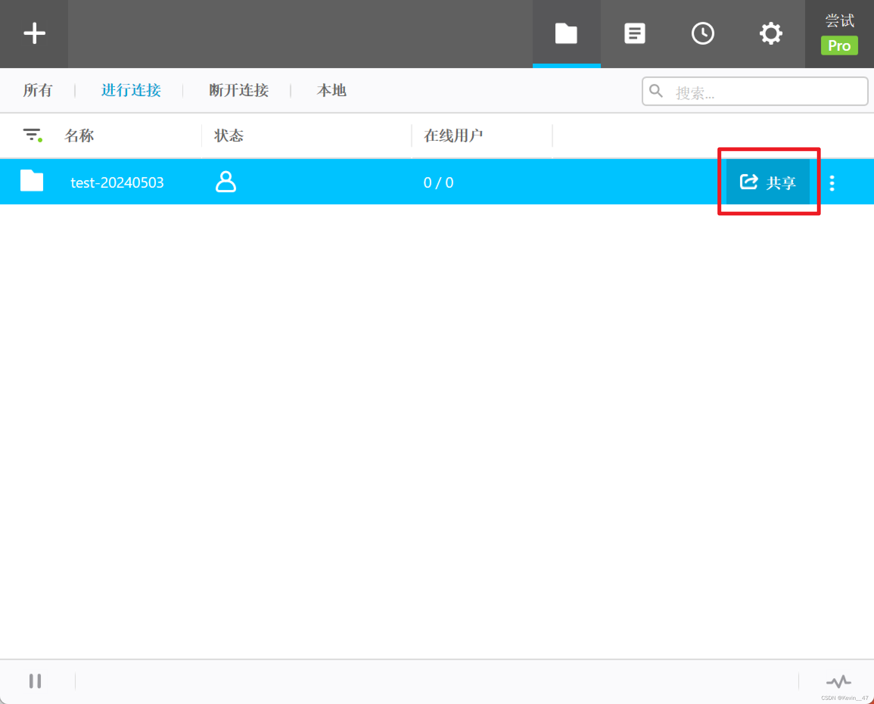Open the history clock icon
The height and width of the screenshot is (704, 874).
[x=703, y=33]
